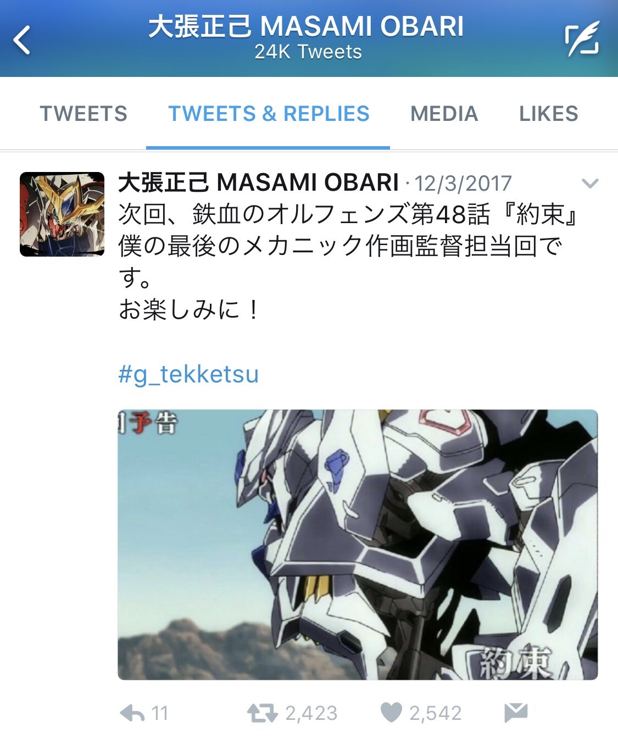
Task: Go back using the back arrow
Action: click(22, 40)
